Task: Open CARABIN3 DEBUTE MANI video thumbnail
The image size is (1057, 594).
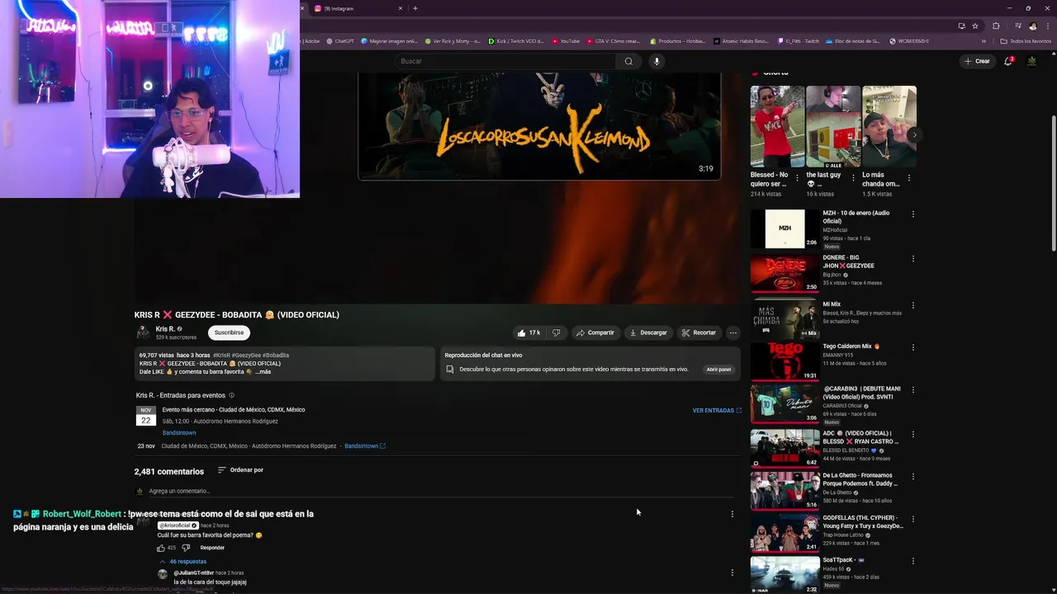Action: pos(784,404)
